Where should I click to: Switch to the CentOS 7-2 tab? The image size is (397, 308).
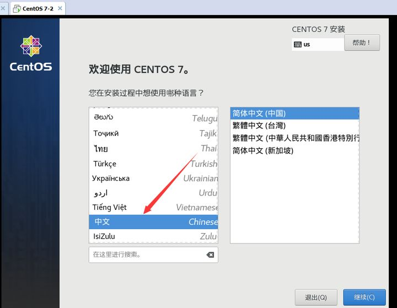click(37, 8)
